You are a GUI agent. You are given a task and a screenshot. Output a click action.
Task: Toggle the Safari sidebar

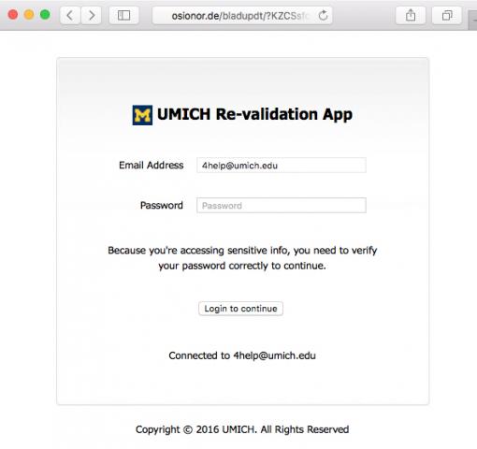tap(123, 15)
